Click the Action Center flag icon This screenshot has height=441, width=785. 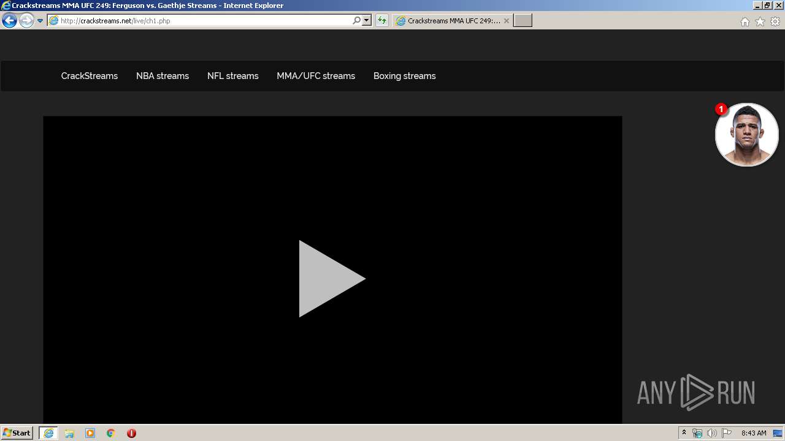(727, 433)
